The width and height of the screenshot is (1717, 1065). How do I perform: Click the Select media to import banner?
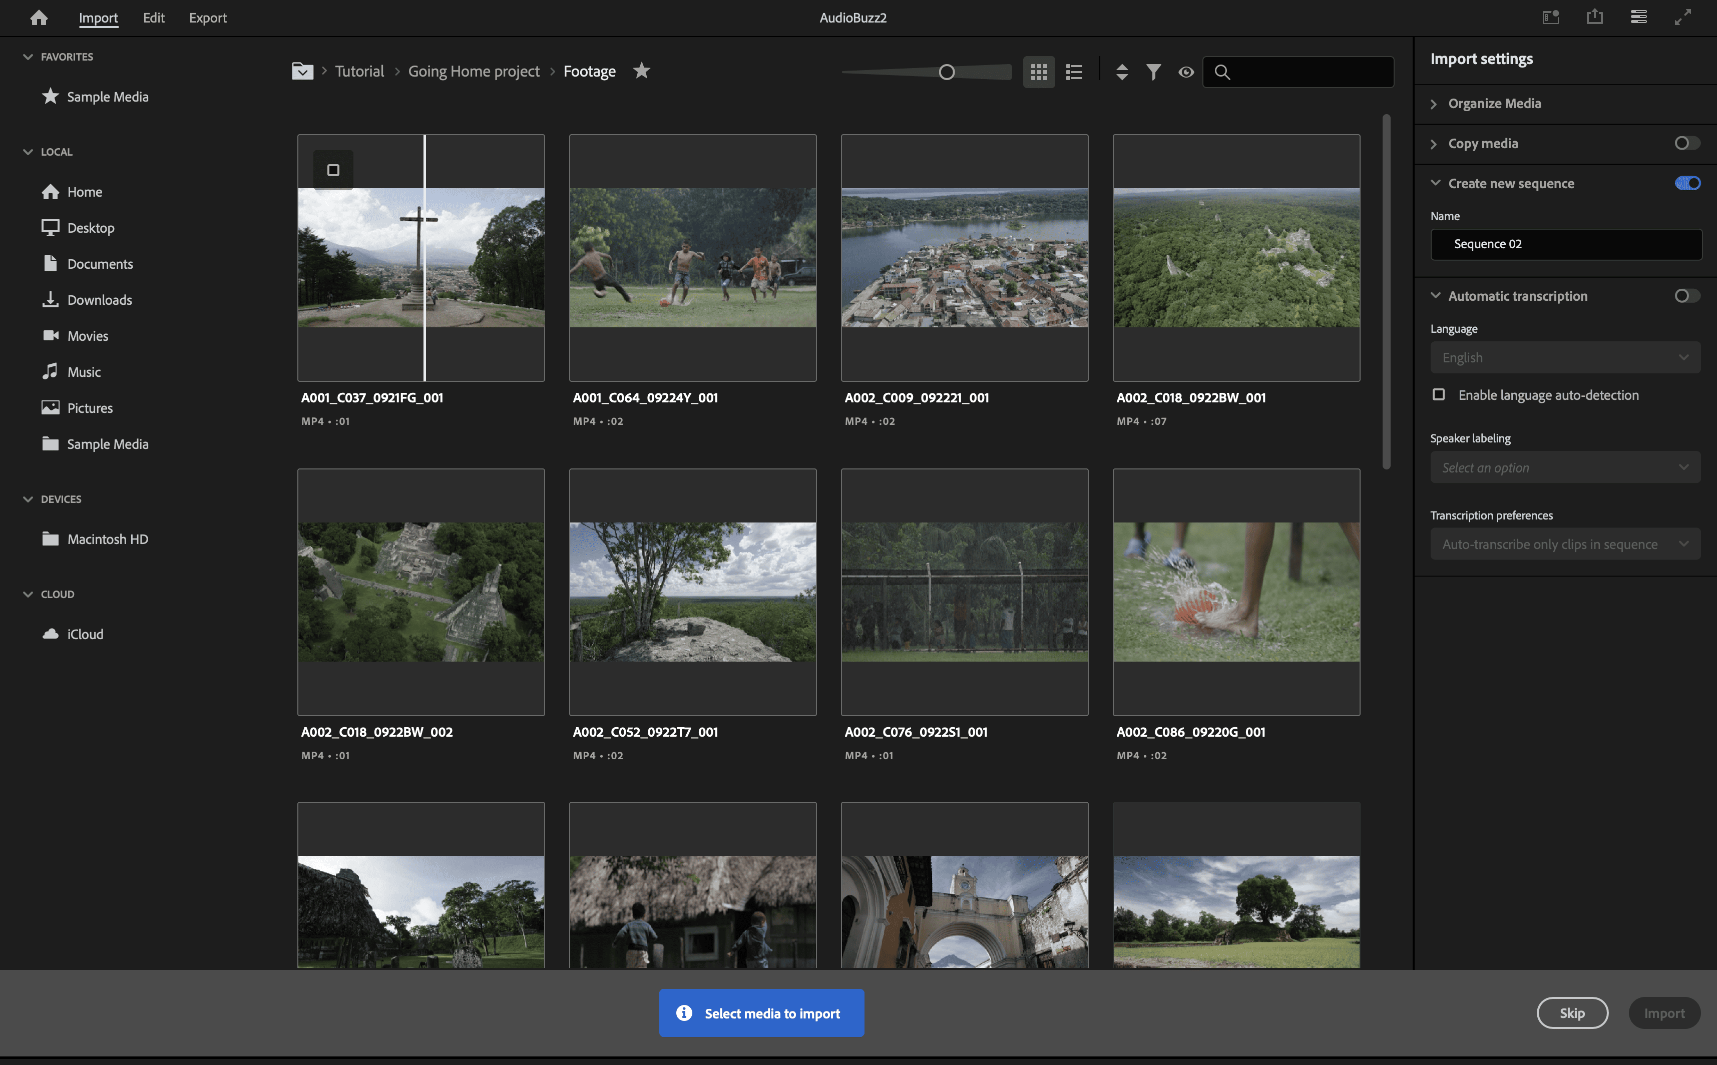[761, 1013]
